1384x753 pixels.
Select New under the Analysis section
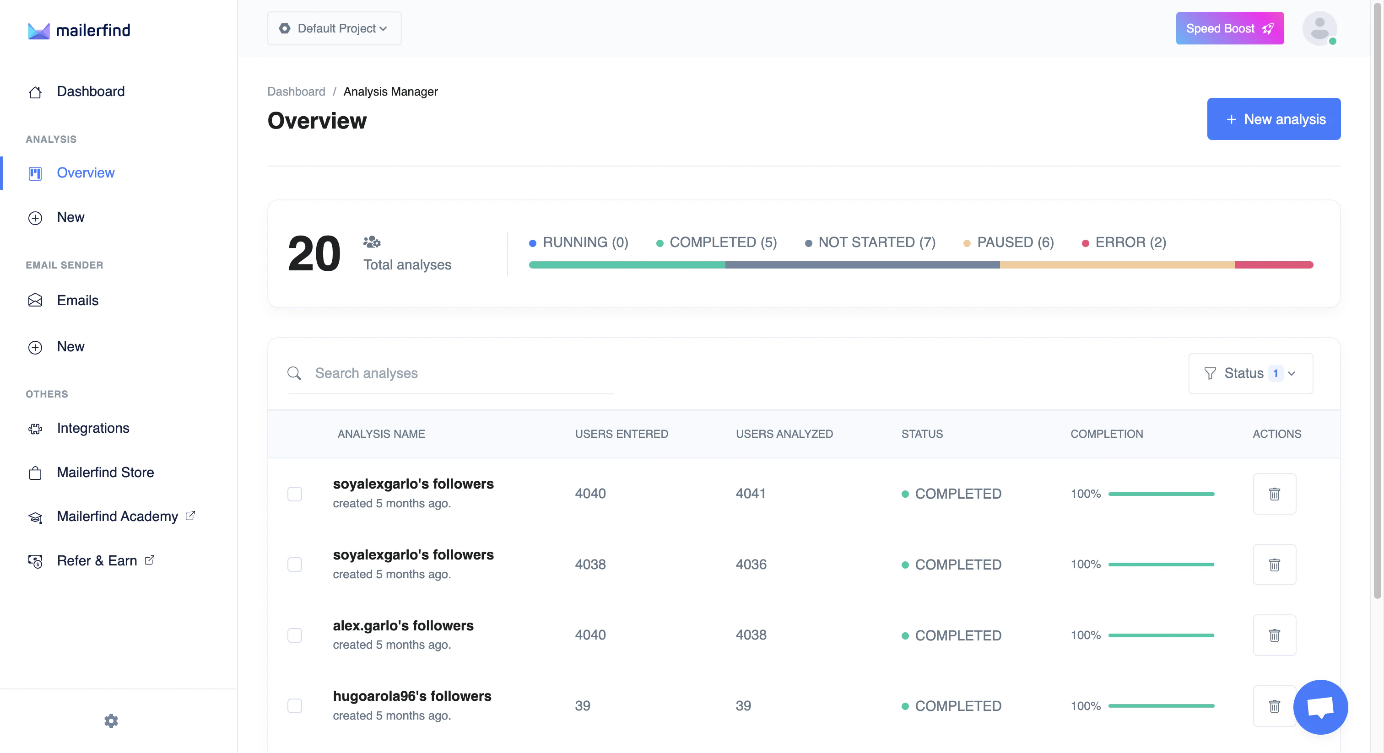coord(70,217)
